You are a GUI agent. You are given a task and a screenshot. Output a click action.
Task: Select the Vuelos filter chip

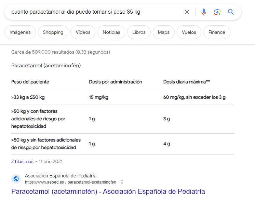pos(189,32)
